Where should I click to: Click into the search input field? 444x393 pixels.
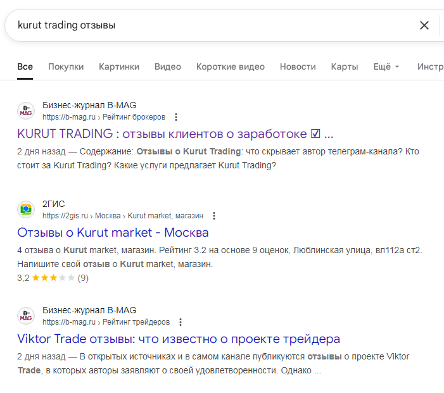(209, 25)
